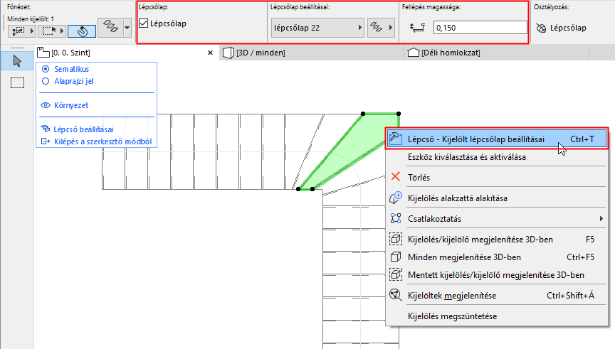Click the red X delete icon
The image size is (615, 349).
[x=396, y=177]
